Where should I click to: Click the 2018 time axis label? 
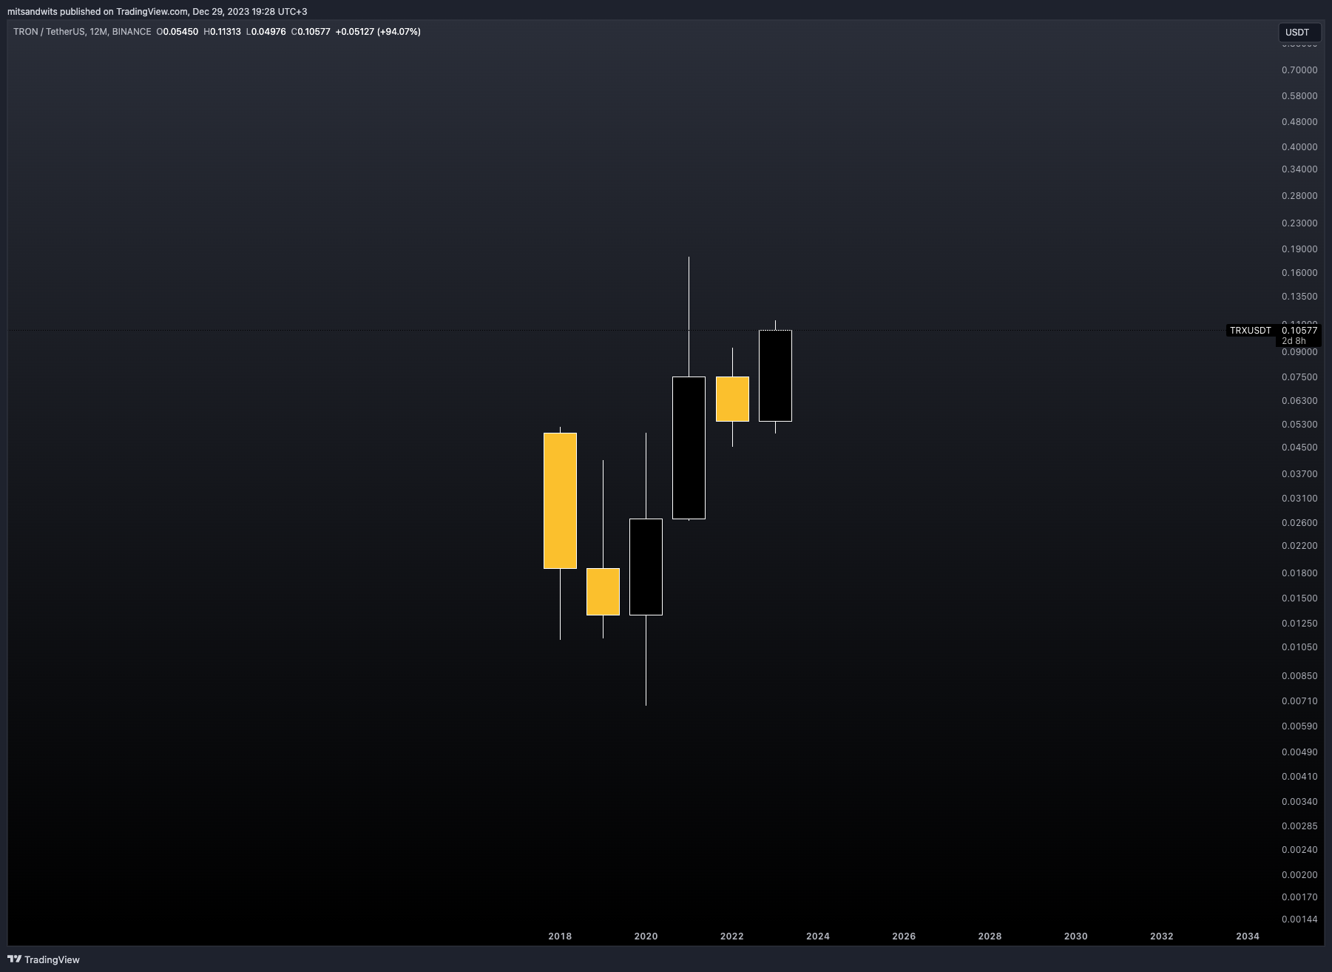click(x=560, y=936)
